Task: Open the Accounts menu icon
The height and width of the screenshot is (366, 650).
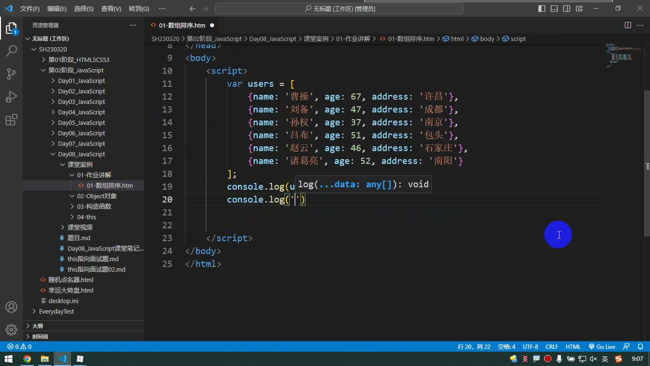Action: (11, 307)
